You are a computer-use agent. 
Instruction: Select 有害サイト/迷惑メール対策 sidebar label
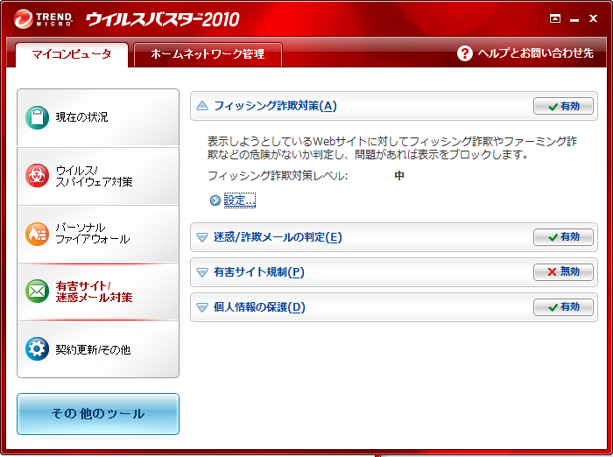(94, 292)
